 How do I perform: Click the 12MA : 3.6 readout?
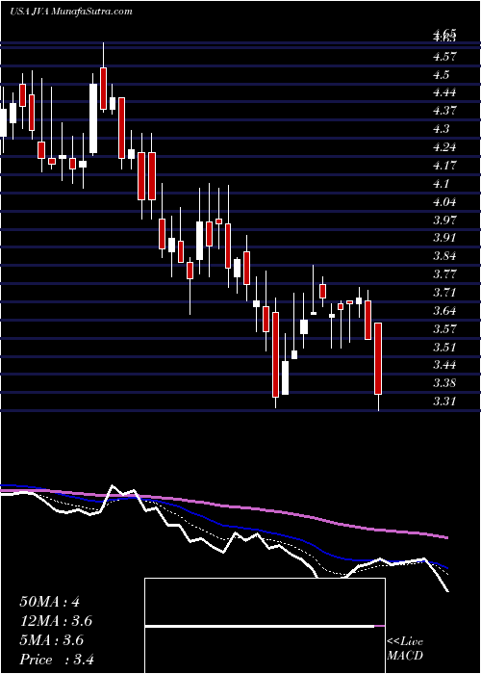56,621
